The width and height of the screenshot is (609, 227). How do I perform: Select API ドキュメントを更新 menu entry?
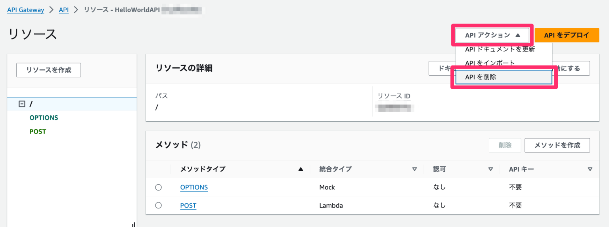pyautogui.click(x=500, y=50)
